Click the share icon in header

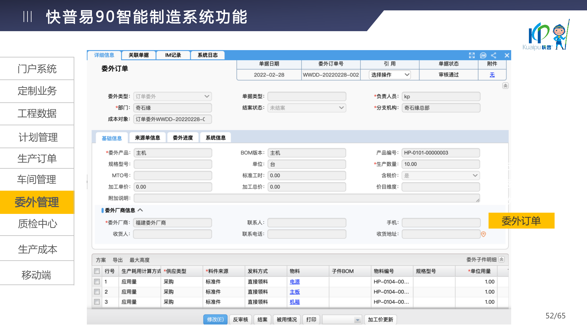[x=493, y=55]
